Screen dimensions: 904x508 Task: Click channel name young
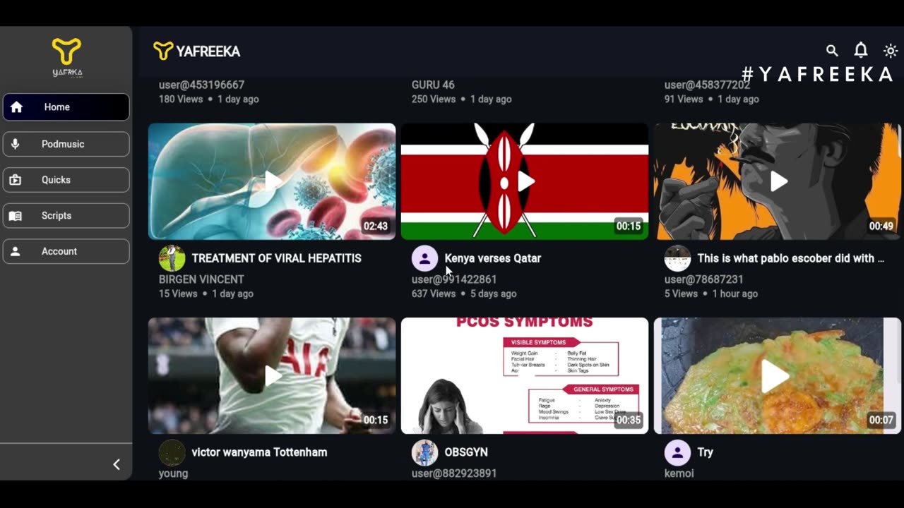click(173, 473)
